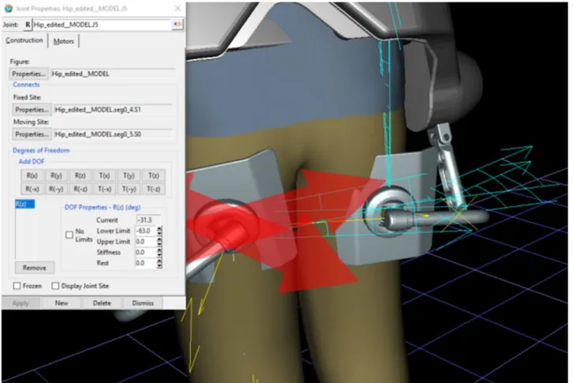Click the Current value field -31.3
This screenshot has height=383, width=573.
point(148,220)
